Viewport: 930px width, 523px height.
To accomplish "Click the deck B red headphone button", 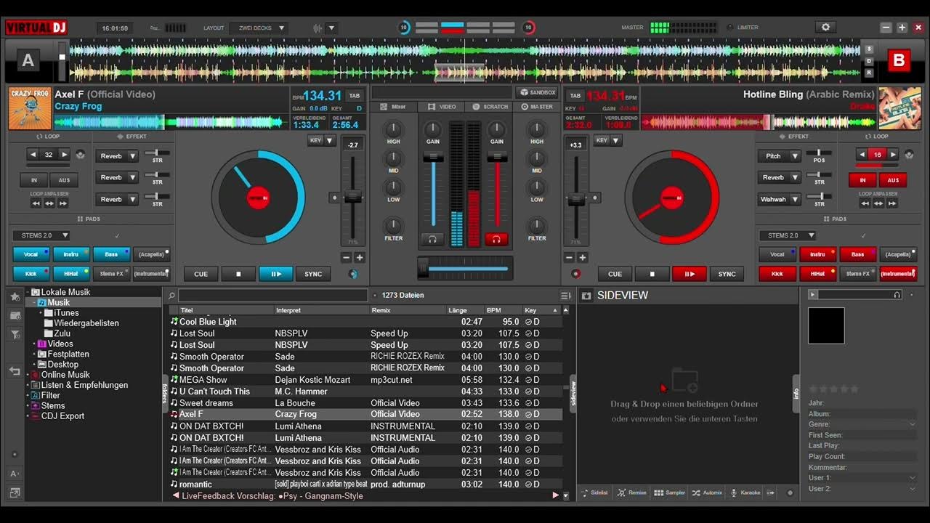I will click(497, 239).
